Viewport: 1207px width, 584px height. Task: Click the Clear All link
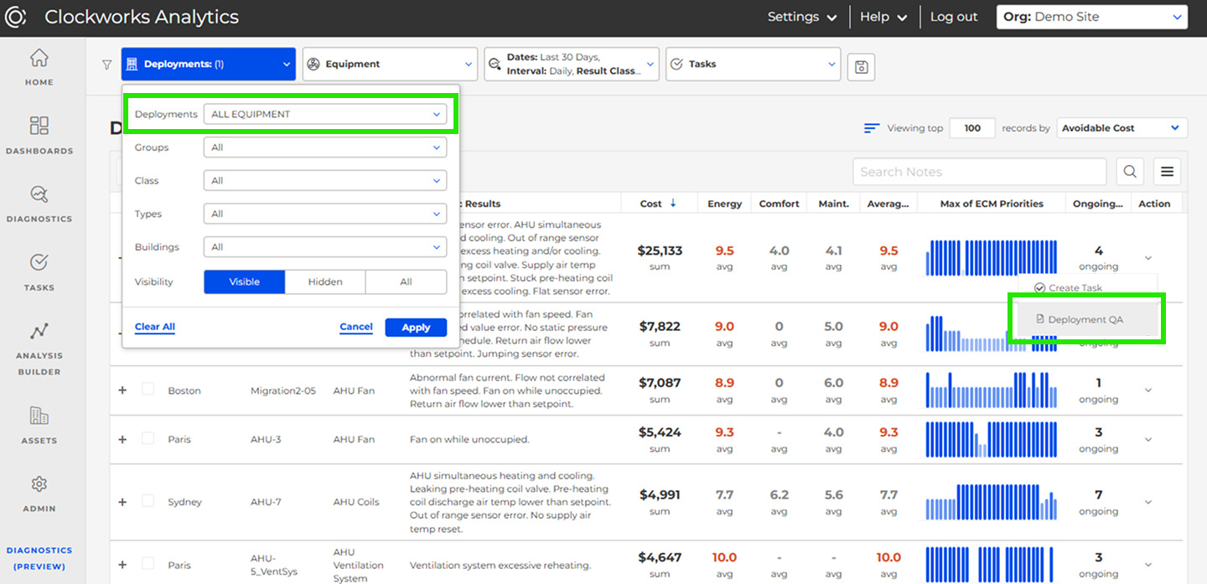[x=155, y=327]
